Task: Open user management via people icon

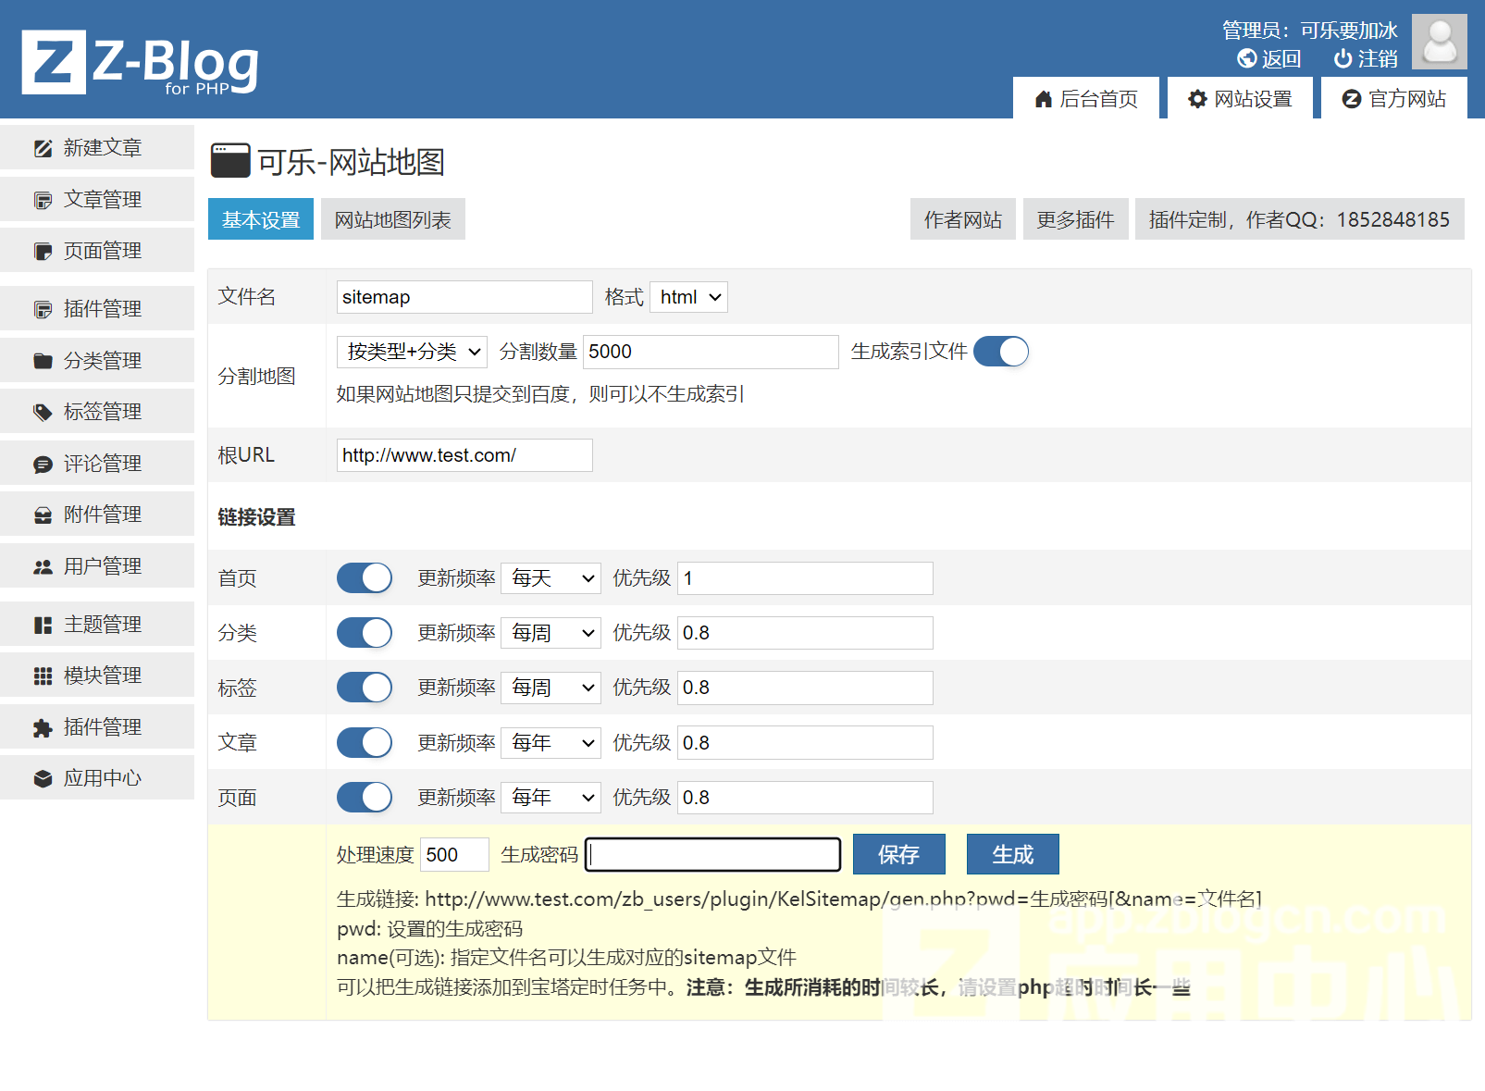Action: (x=43, y=566)
